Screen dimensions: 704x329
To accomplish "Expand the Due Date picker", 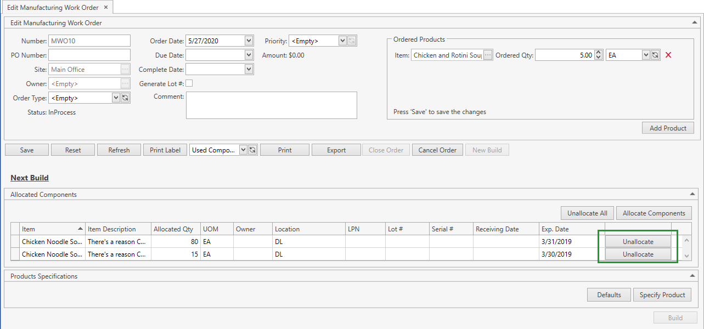I will (249, 55).
